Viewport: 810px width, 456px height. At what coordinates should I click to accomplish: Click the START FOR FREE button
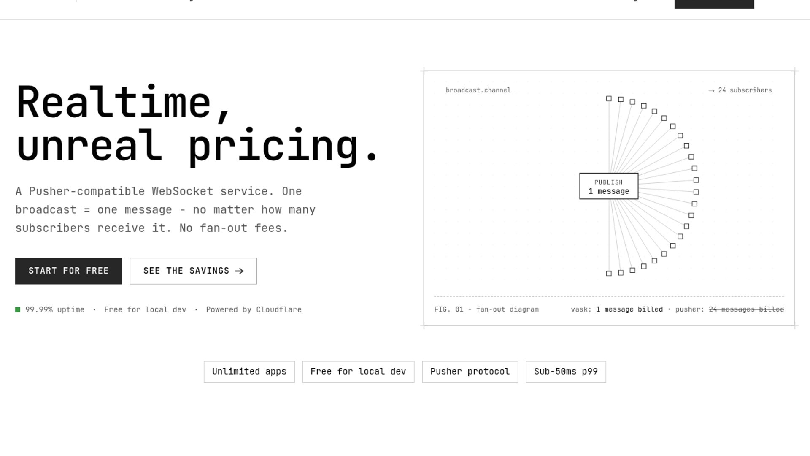pyautogui.click(x=68, y=271)
